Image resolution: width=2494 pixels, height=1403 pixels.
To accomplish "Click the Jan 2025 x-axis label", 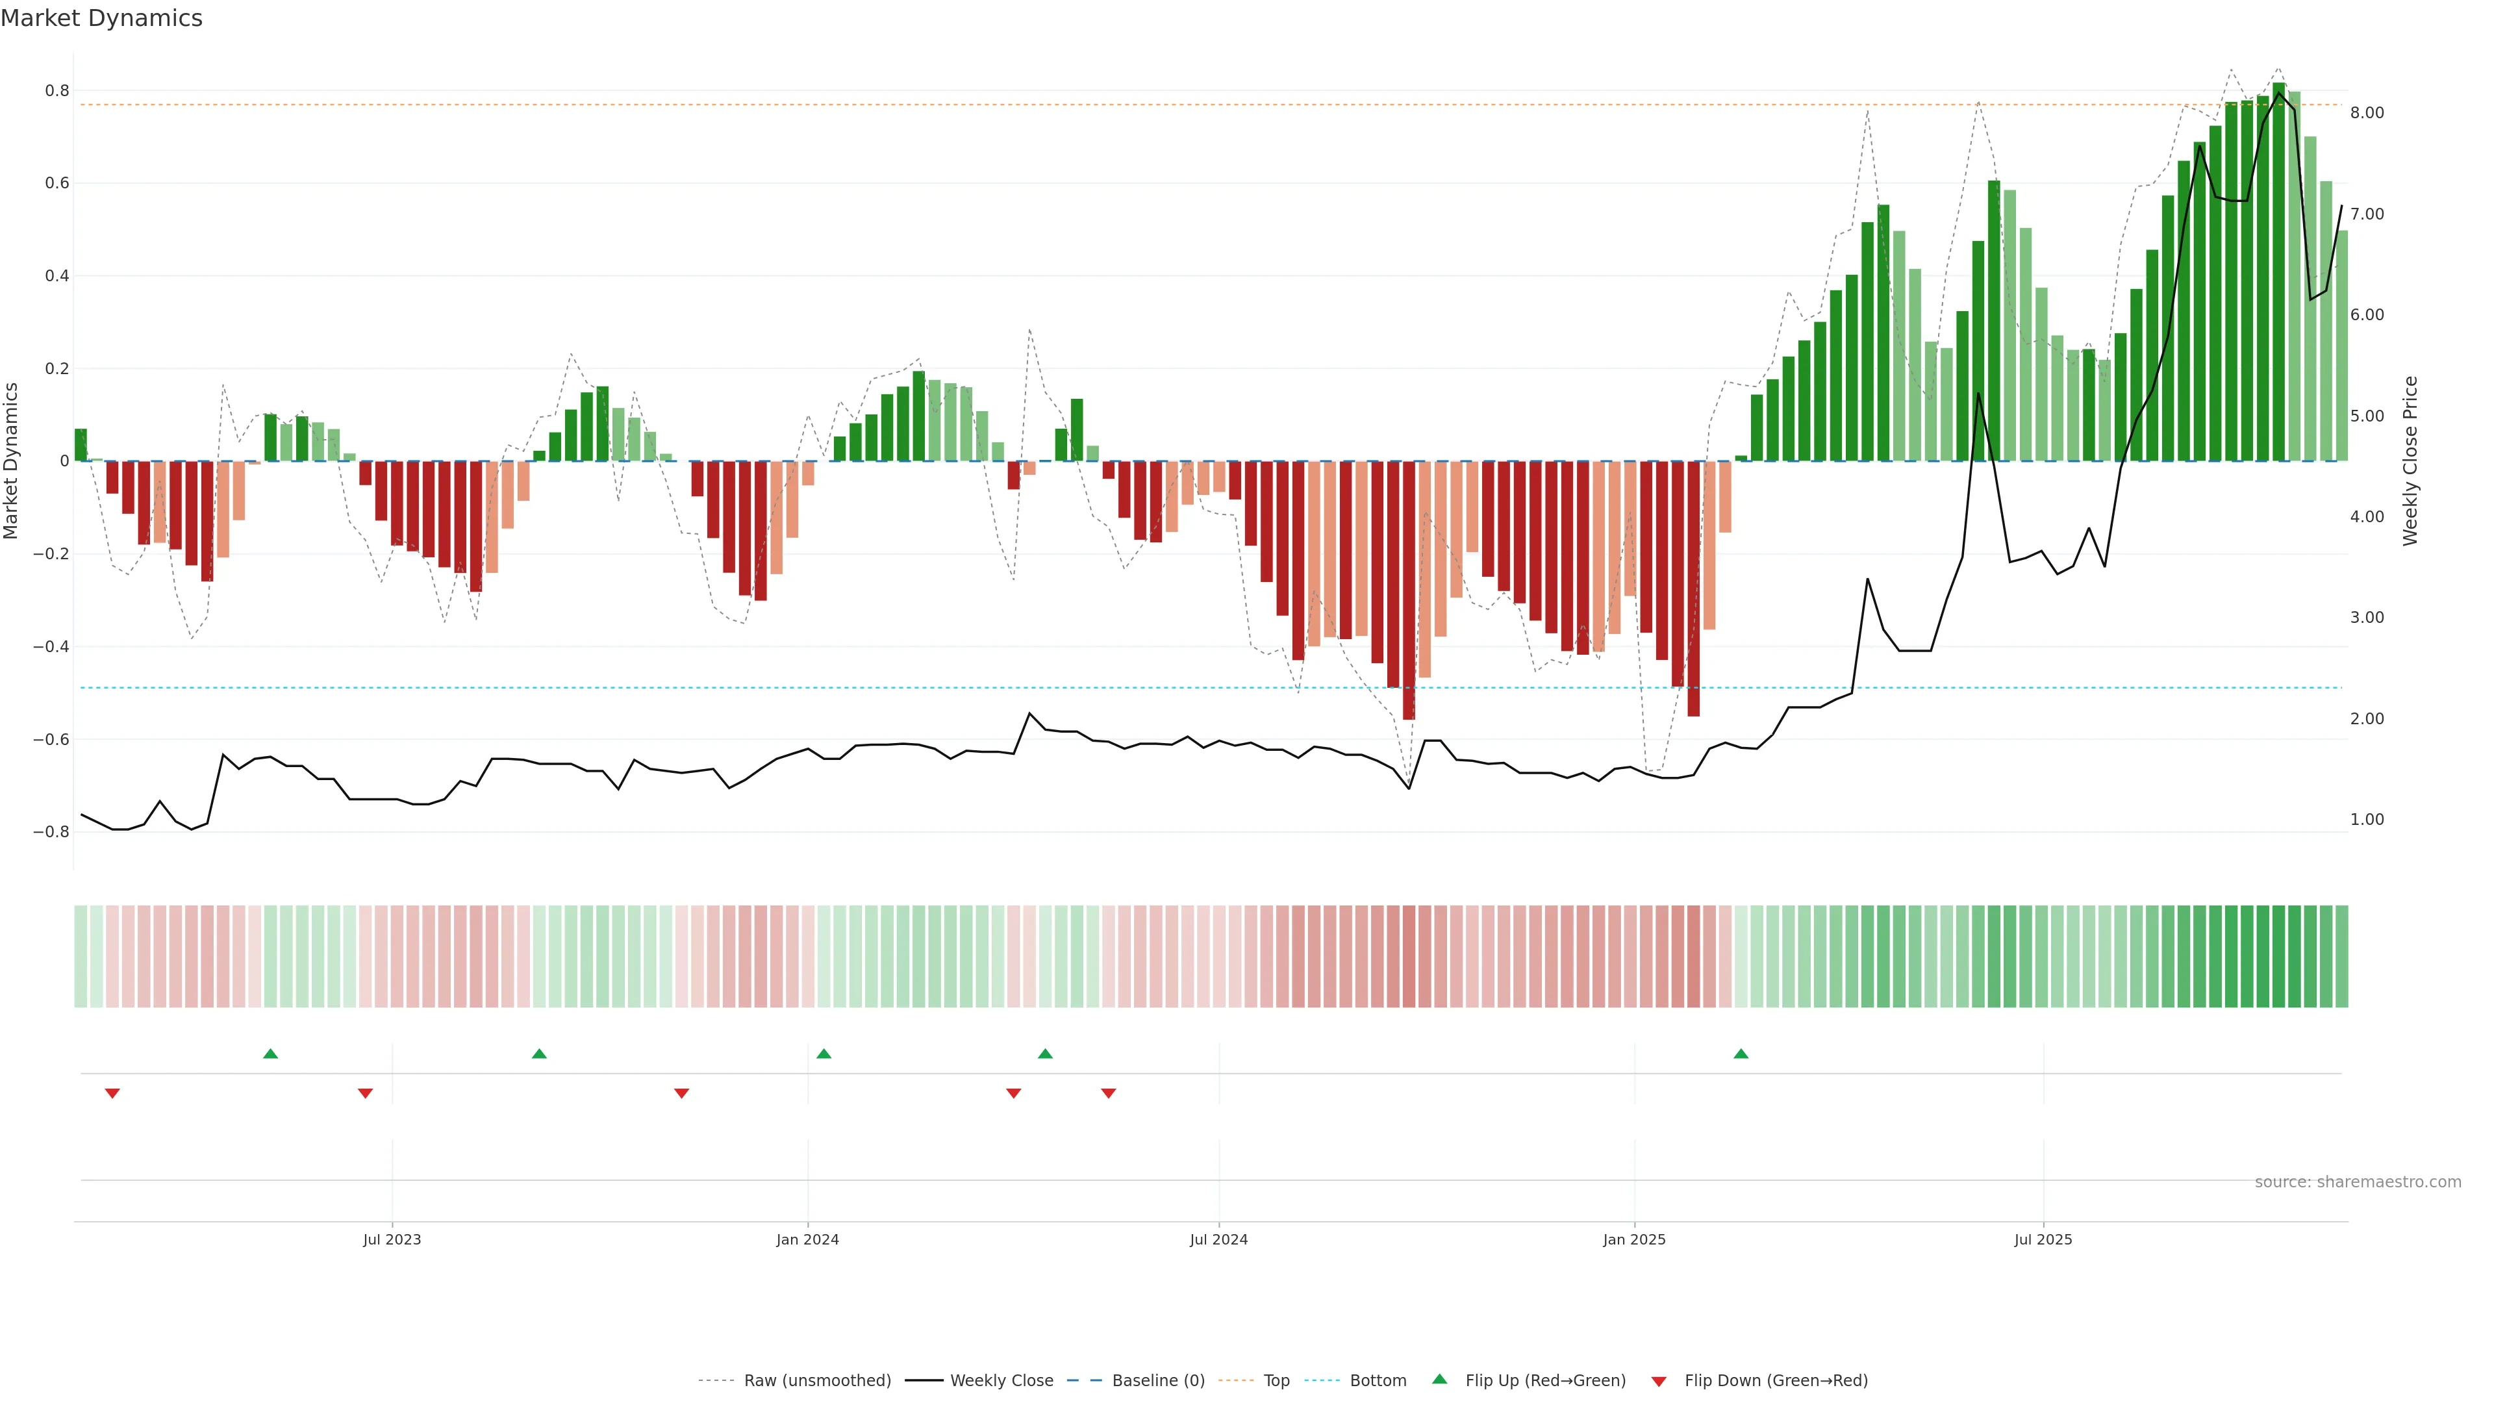I will [x=1634, y=1239].
